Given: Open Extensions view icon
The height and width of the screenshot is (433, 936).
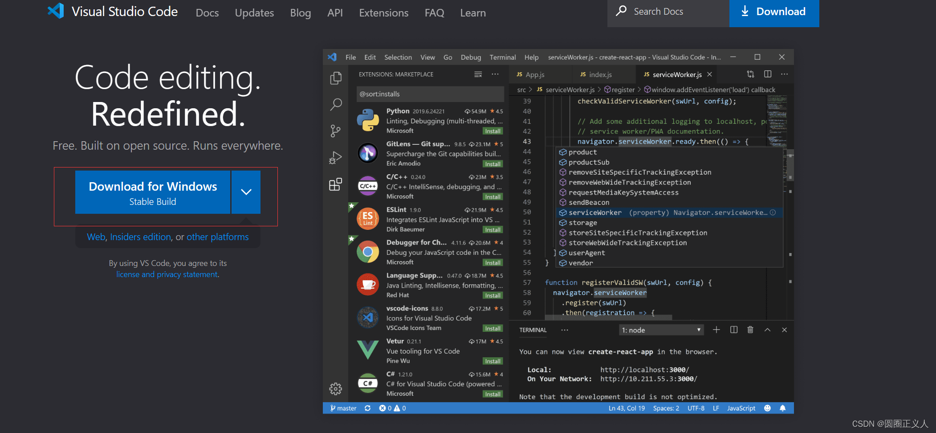Looking at the screenshot, I should tap(336, 184).
